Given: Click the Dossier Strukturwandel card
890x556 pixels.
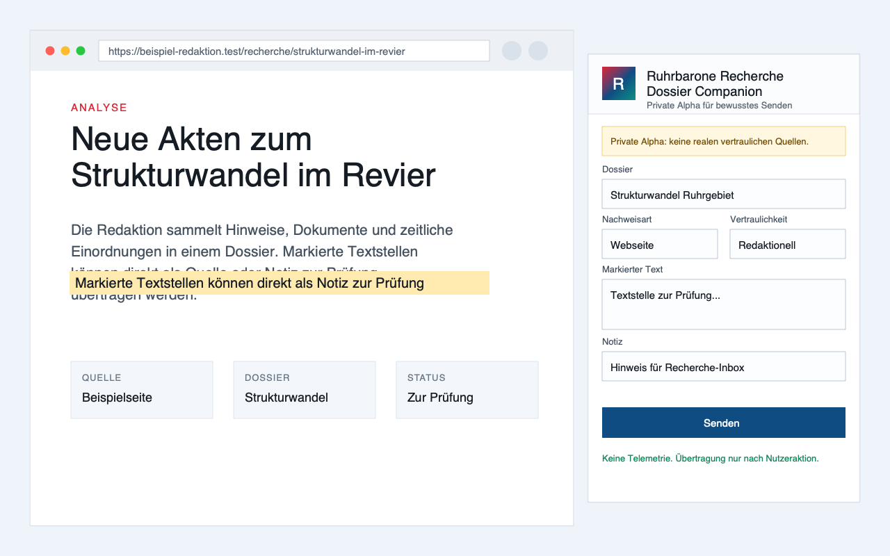Looking at the screenshot, I should click(x=305, y=390).
